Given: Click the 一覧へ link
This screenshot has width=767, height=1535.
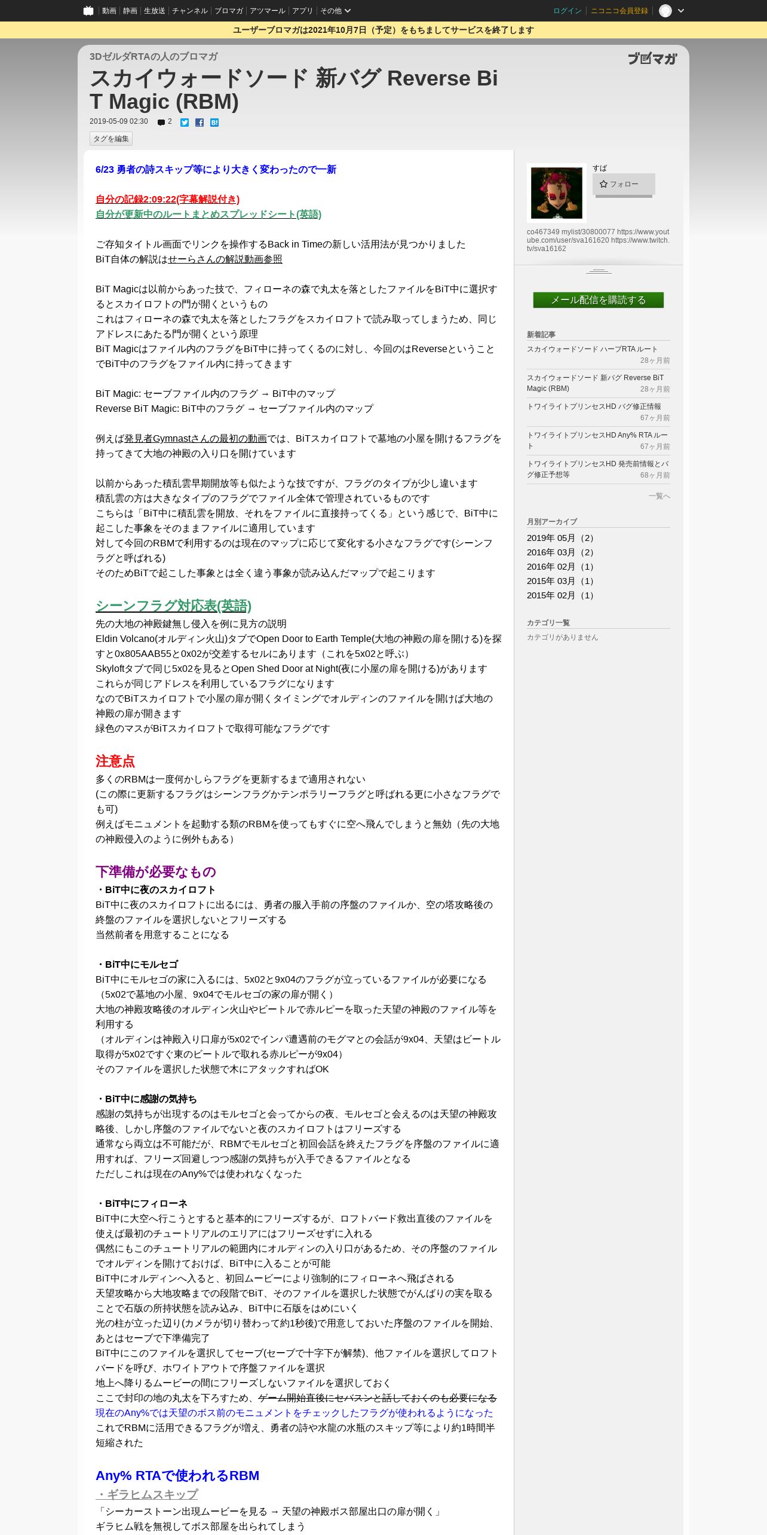Looking at the screenshot, I should click(x=659, y=496).
